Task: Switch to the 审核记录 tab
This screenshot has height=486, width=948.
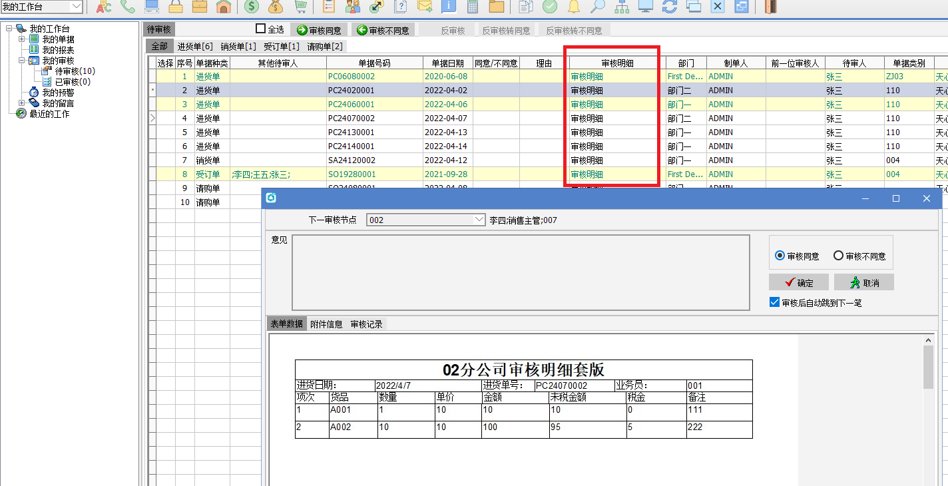Action: [x=367, y=324]
